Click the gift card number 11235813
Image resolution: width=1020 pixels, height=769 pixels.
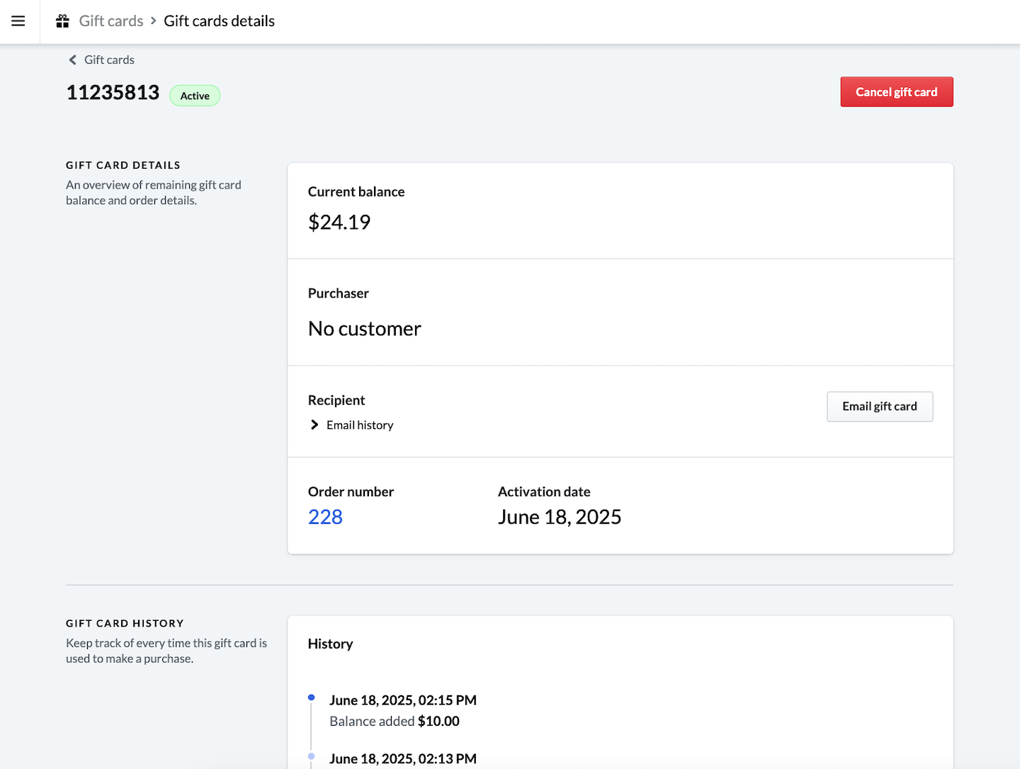click(x=113, y=93)
